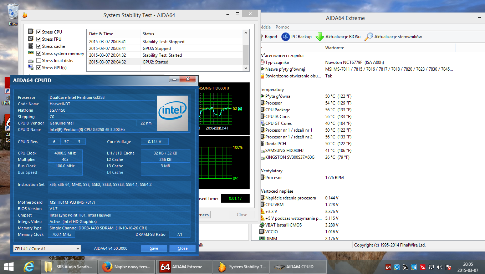This screenshot has width=485, height=274.
Task: Click the AIDA64 tray icon
Action: click(388, 267)
